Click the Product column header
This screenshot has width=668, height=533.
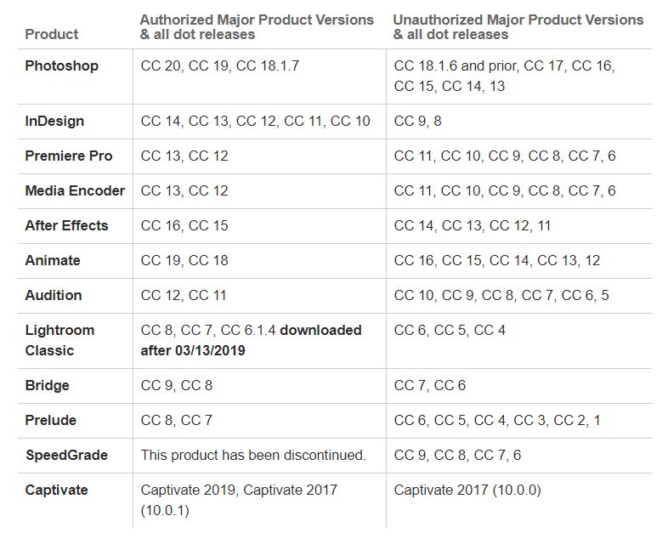(51, 34)
